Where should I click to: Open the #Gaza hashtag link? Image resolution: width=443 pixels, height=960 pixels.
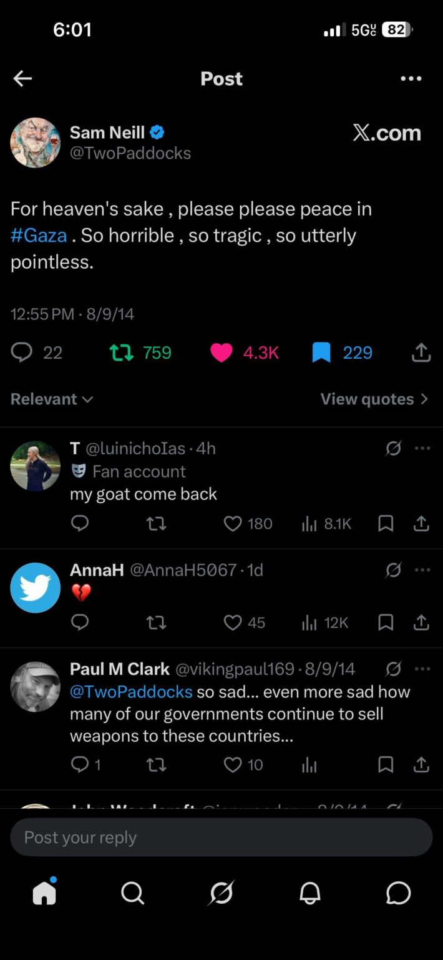39,236
